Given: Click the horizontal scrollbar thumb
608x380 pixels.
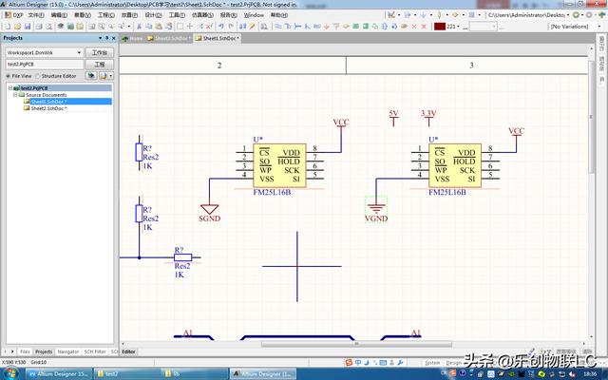Looking at the screenshot, I should [x=356, y=344].
